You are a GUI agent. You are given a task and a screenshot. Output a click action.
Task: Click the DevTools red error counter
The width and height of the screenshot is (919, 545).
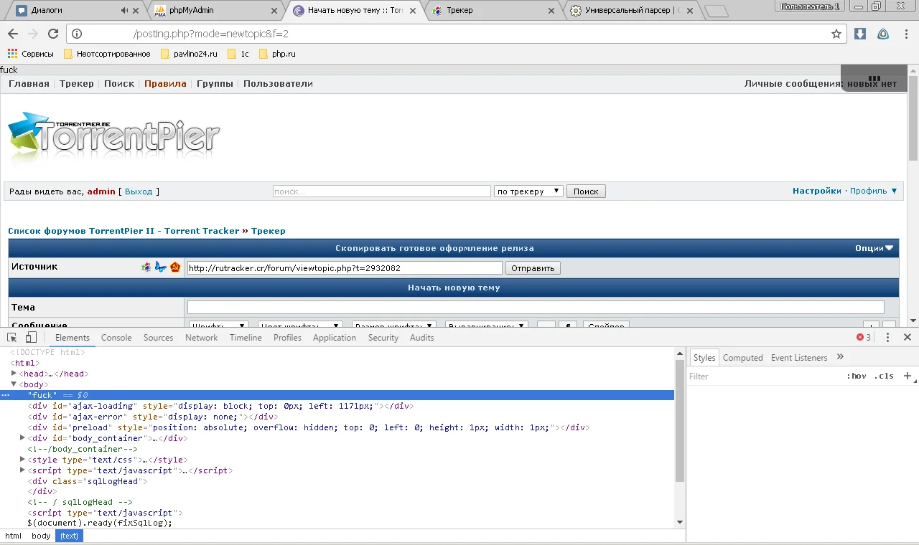(864, 337)
